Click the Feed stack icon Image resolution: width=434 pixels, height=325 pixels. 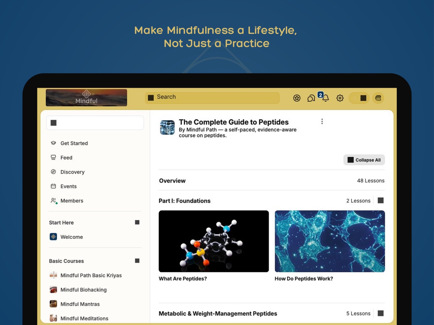tap(53, 157)
